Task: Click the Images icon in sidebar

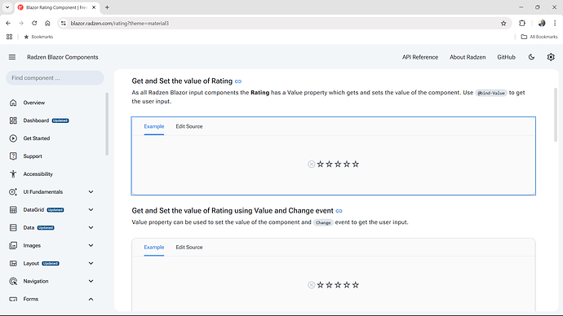Action: 13,245
